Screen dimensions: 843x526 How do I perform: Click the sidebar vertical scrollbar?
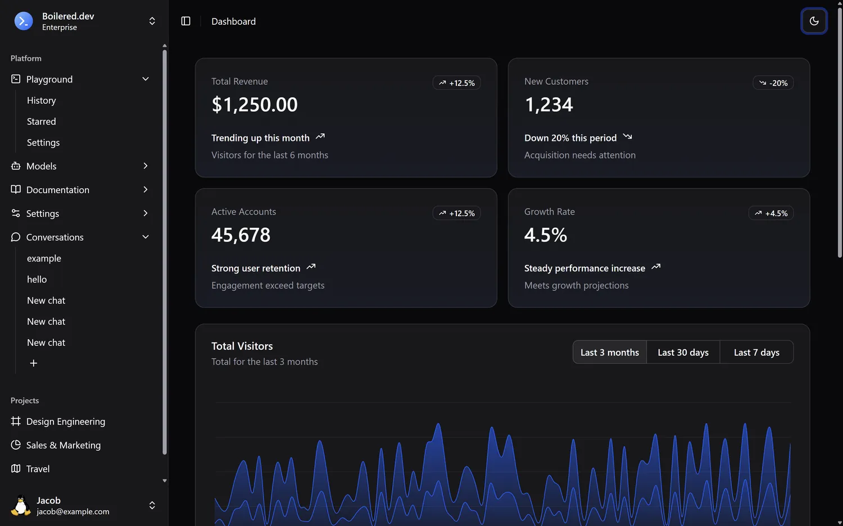tap(164, 253)
